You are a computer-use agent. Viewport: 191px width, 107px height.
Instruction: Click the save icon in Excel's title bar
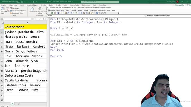[x=22, y=2]
